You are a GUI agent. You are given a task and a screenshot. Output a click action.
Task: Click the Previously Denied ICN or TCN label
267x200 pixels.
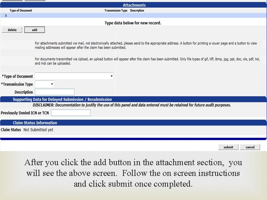pyautogui.click(x=25, y=113)
